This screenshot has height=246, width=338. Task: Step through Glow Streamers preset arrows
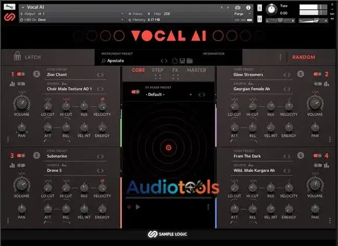point(286,75)
